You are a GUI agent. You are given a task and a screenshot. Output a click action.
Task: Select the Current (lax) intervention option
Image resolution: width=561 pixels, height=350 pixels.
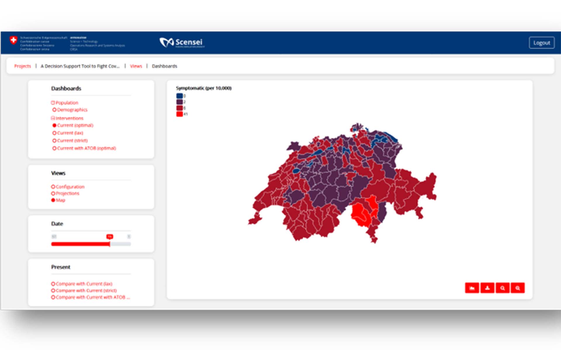click(x=54, y=133)
